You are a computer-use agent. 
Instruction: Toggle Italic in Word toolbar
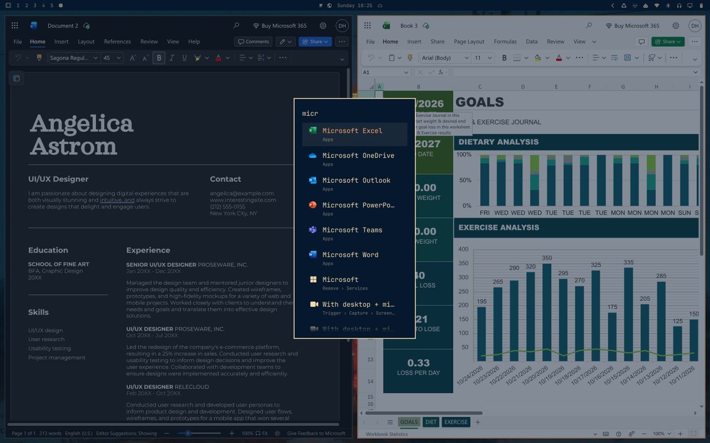[172, 58]
